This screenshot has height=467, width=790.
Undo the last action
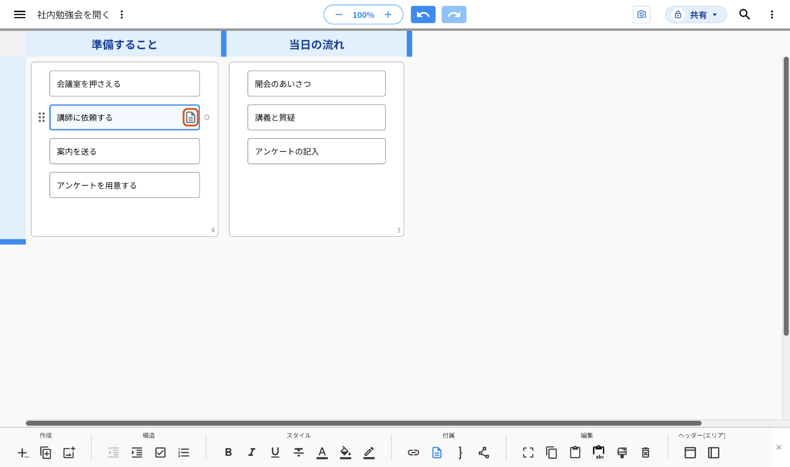coord(423,15)
